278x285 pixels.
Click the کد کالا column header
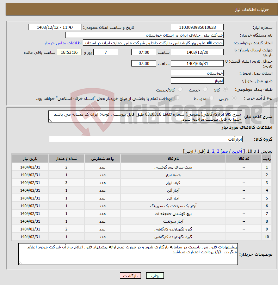click(x=244, y=159)
